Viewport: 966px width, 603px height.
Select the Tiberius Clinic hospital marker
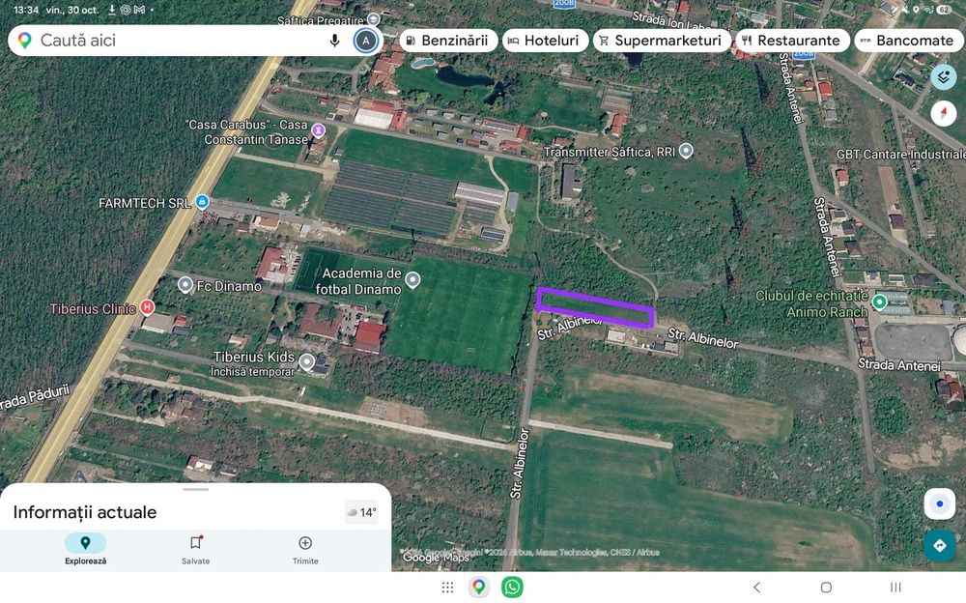click(x=147, y=306)
